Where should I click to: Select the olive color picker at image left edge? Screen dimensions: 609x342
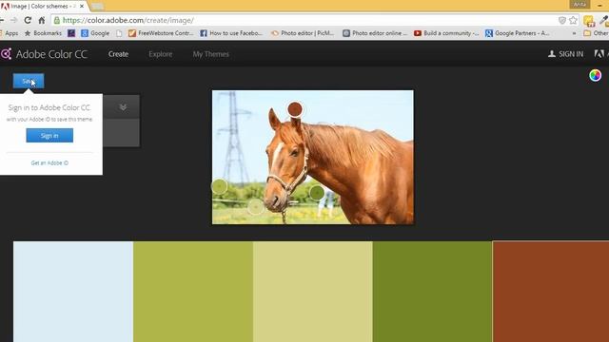tap(220, 186)
